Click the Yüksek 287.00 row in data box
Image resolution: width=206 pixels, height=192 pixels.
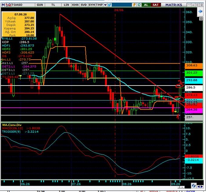click(x=19, y=21)
